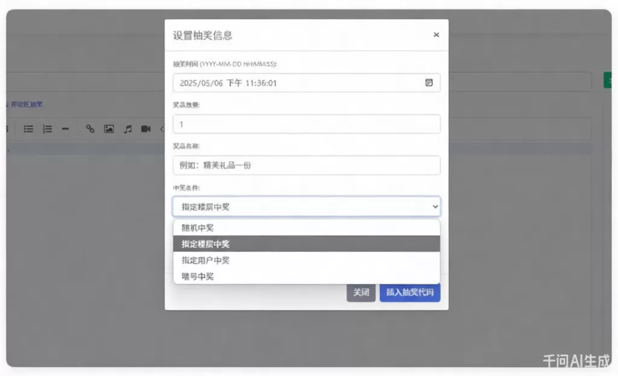Click the numbered list toolbar icon
Viewport: 618px width, 376px height.
[47, 129]
